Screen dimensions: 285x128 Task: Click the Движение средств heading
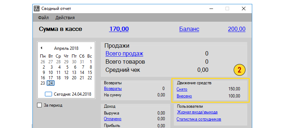194,83
